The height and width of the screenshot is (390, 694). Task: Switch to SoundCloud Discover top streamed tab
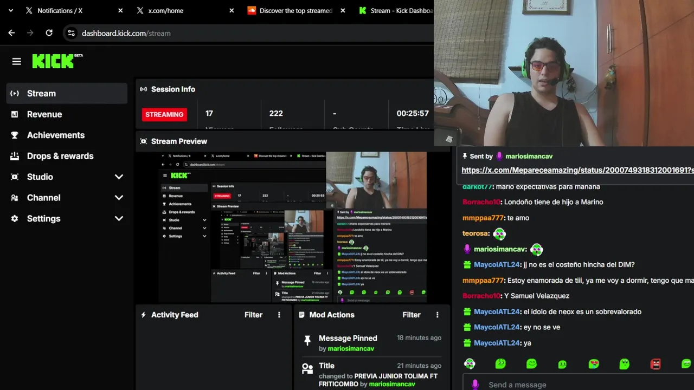297,10
